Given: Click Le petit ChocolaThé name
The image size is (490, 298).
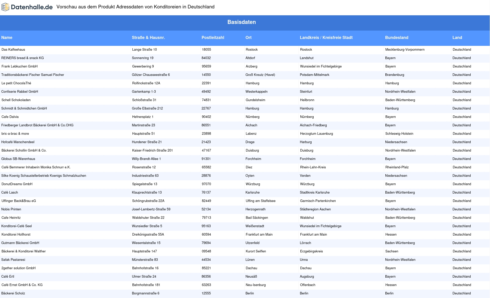Looking at the screenshot, I should coord(16,83).
